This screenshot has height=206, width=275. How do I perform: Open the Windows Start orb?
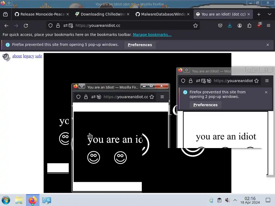6,200
